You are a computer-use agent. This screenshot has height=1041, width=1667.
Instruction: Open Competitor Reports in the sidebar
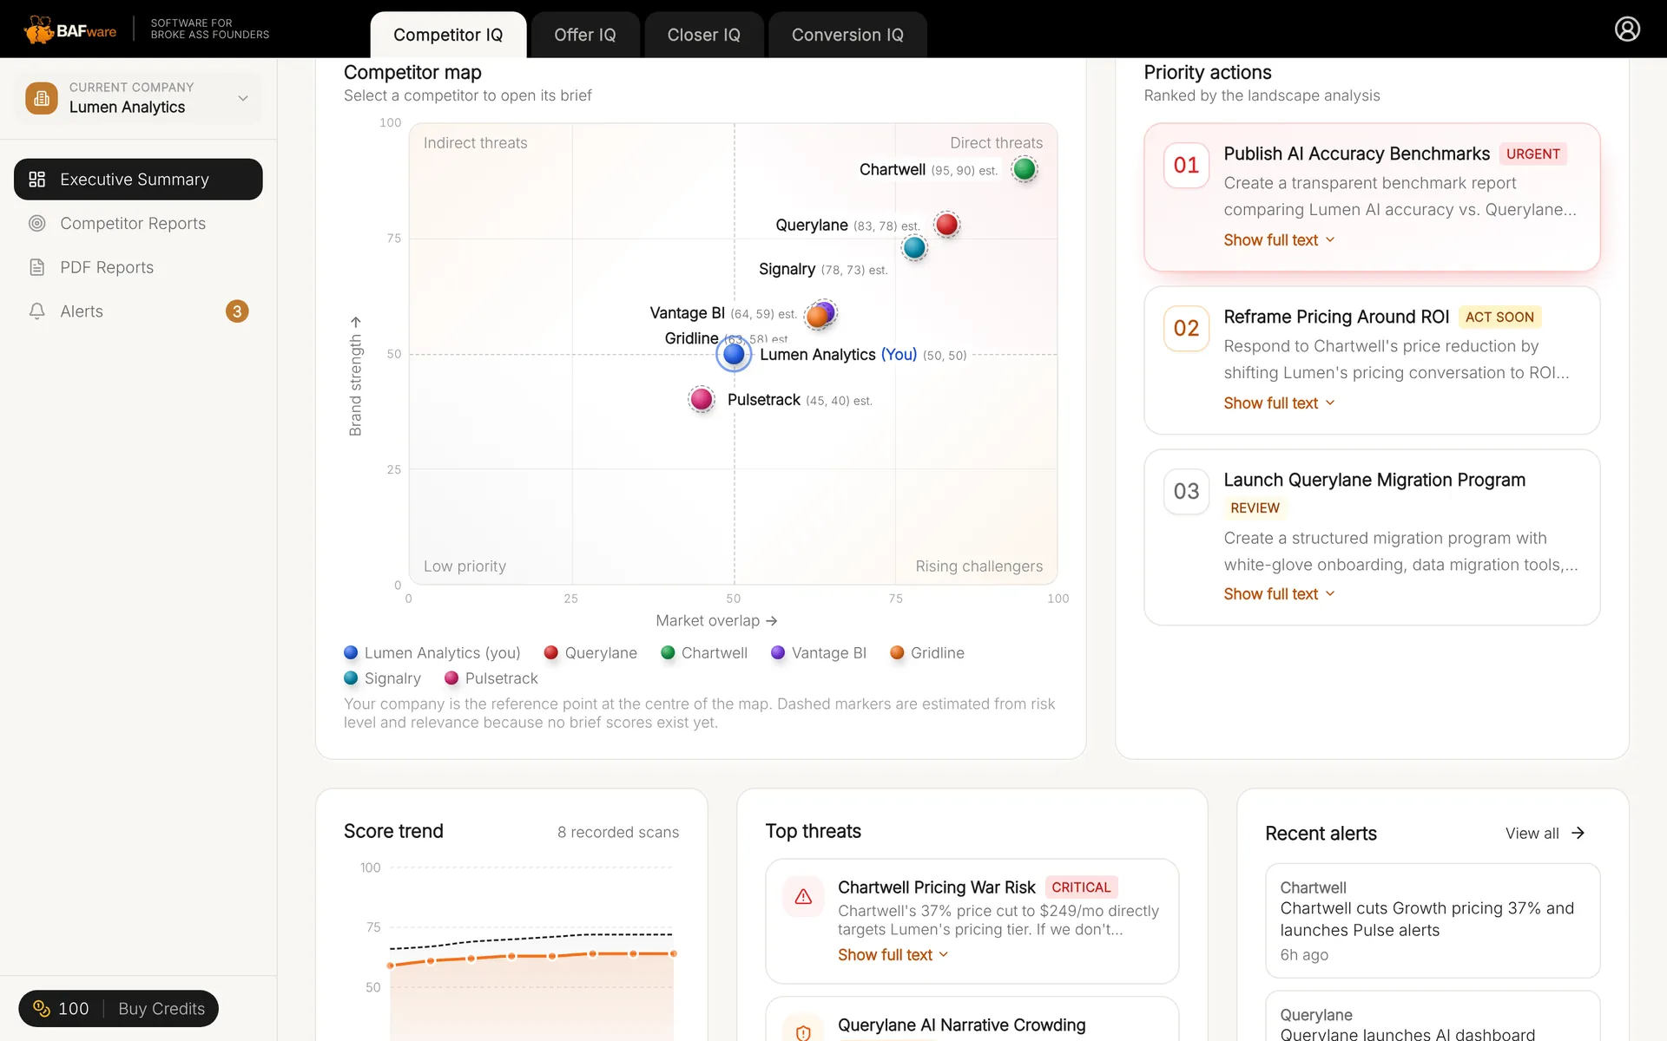(138, 223)
